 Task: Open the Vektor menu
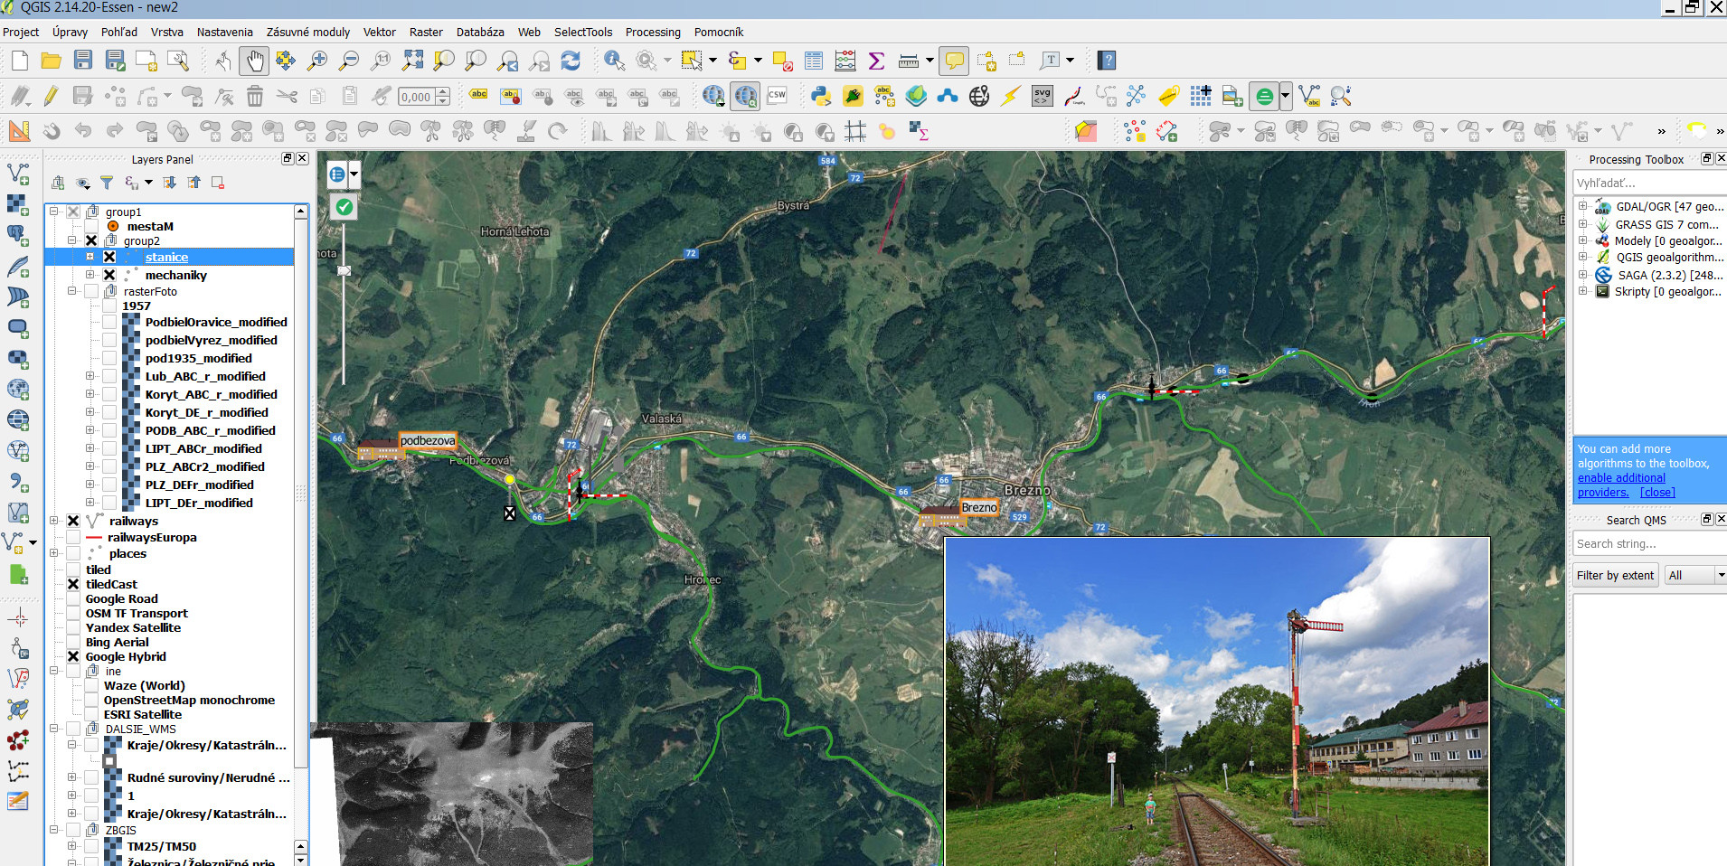click(380, 32)
